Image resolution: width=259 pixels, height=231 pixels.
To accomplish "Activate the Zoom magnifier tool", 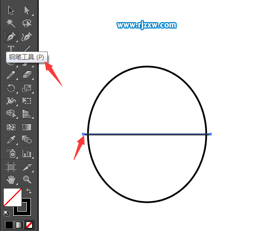I will [27, 179].
